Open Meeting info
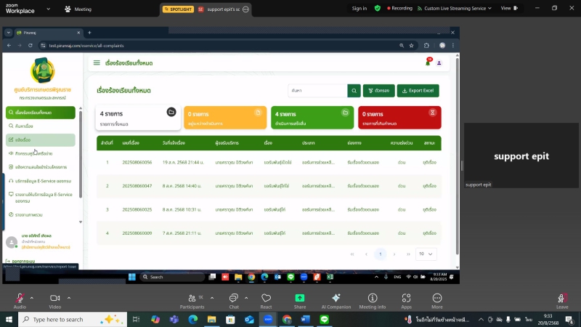The width and height of the screenshot is (581, 327). tap(373, 301)
